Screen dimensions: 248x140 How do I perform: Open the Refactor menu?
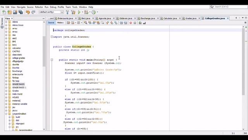coord(39,7)
